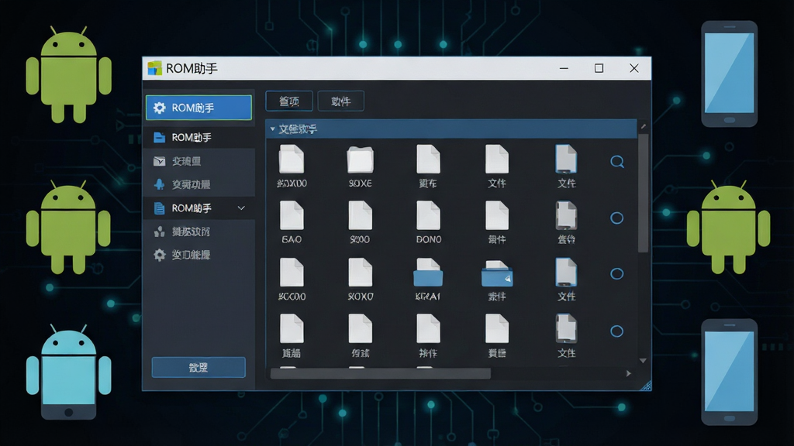
Task: Click the vertical scrollbar thumb of the file list
Action: click(643, 193)
